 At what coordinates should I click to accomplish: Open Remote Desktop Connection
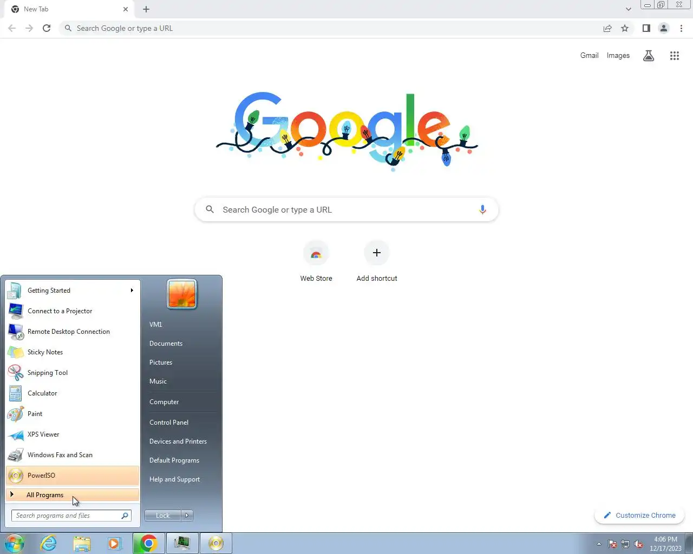click(x=73, y=332)
